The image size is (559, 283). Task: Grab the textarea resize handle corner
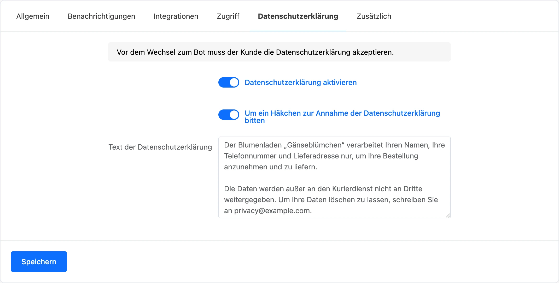(448, 216)
